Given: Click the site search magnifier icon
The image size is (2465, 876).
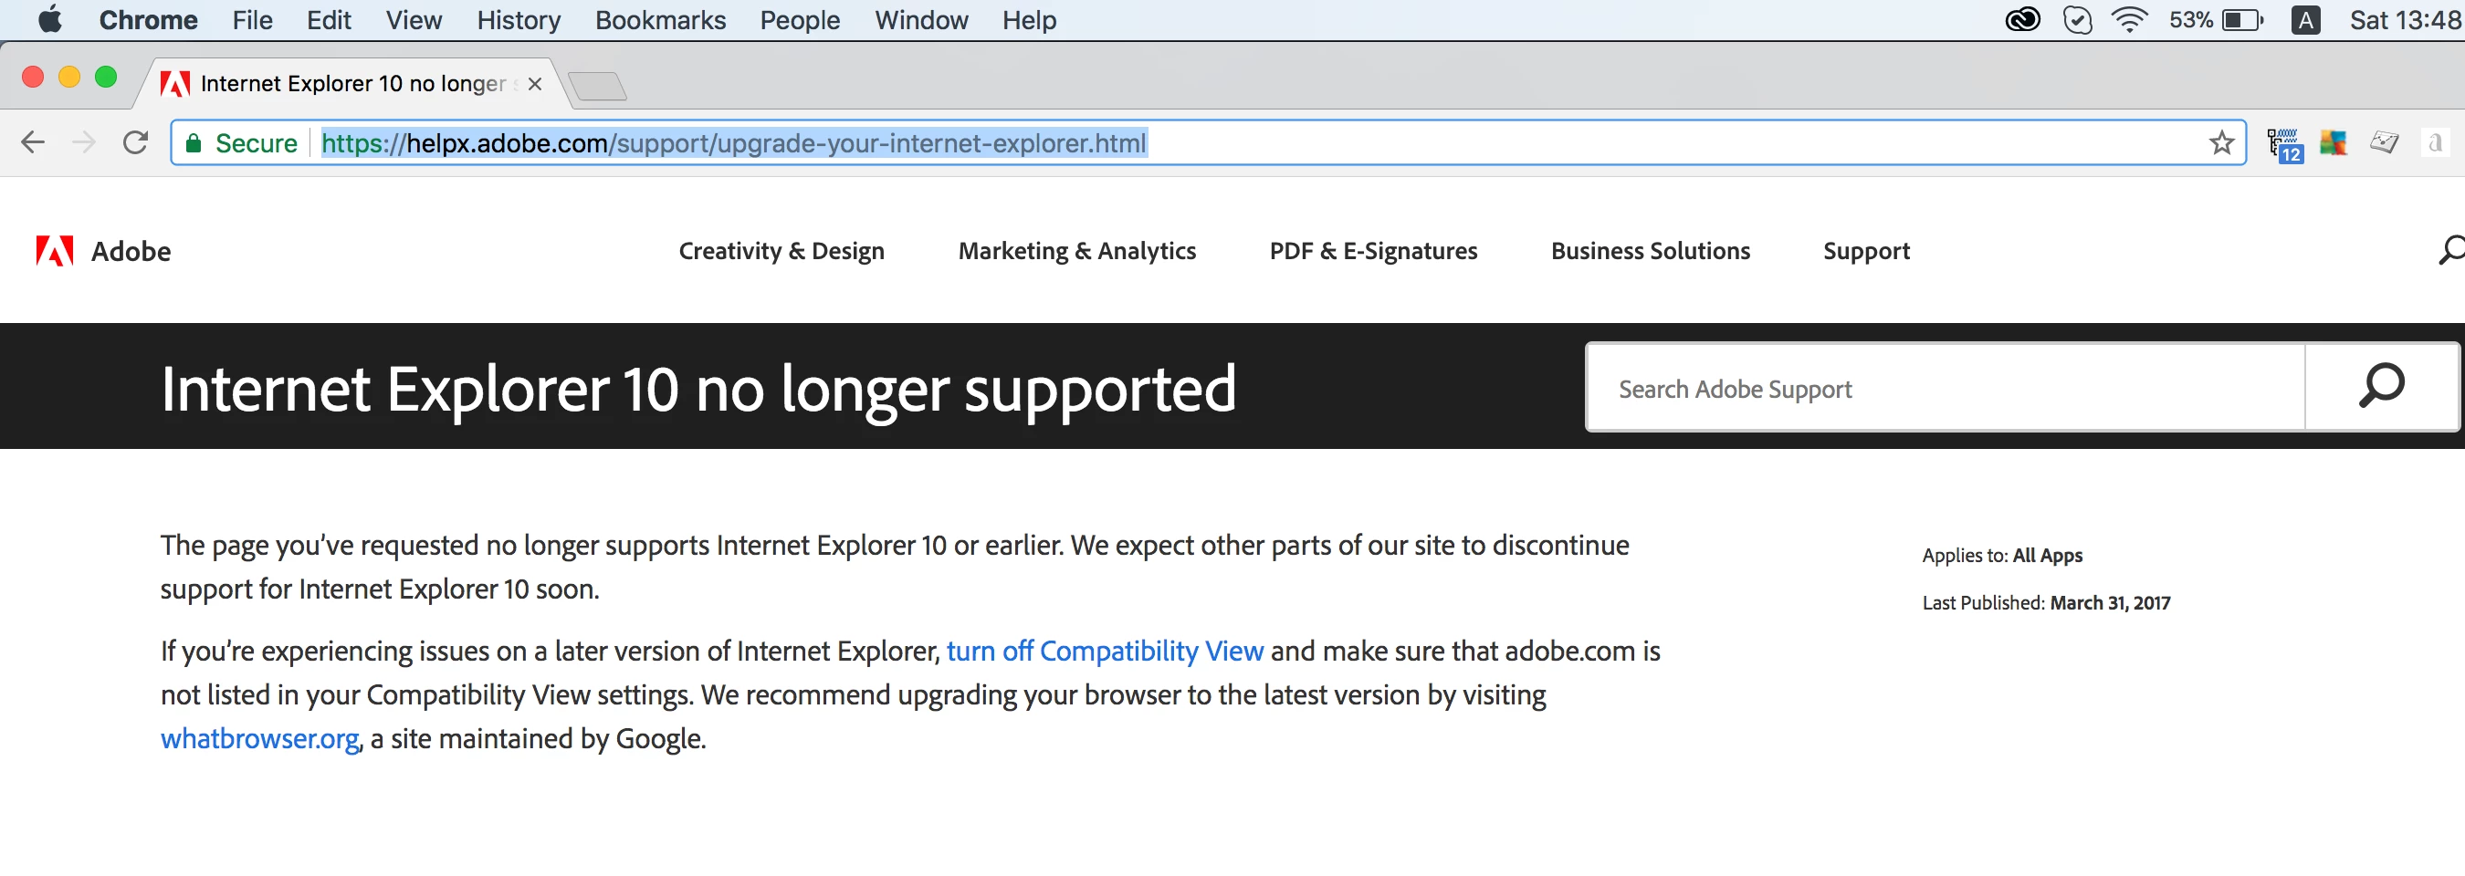Looking at the screenshot, I should click(2450, 251).
